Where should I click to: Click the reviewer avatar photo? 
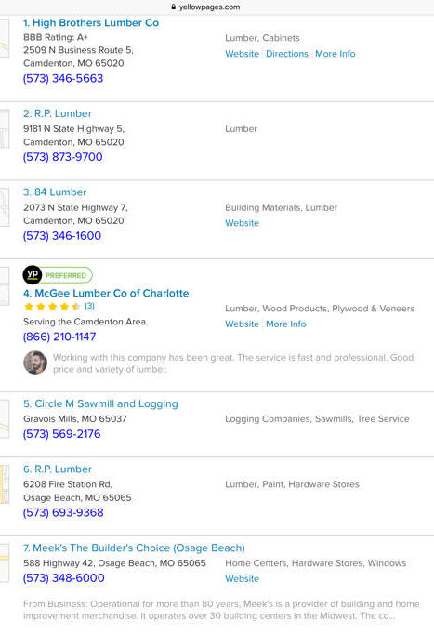coord(35,363)
